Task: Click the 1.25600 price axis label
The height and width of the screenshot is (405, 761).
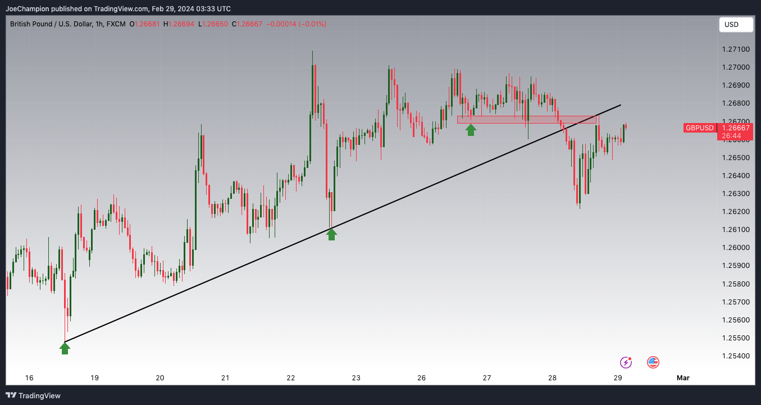Action: [x=735, y=320]
